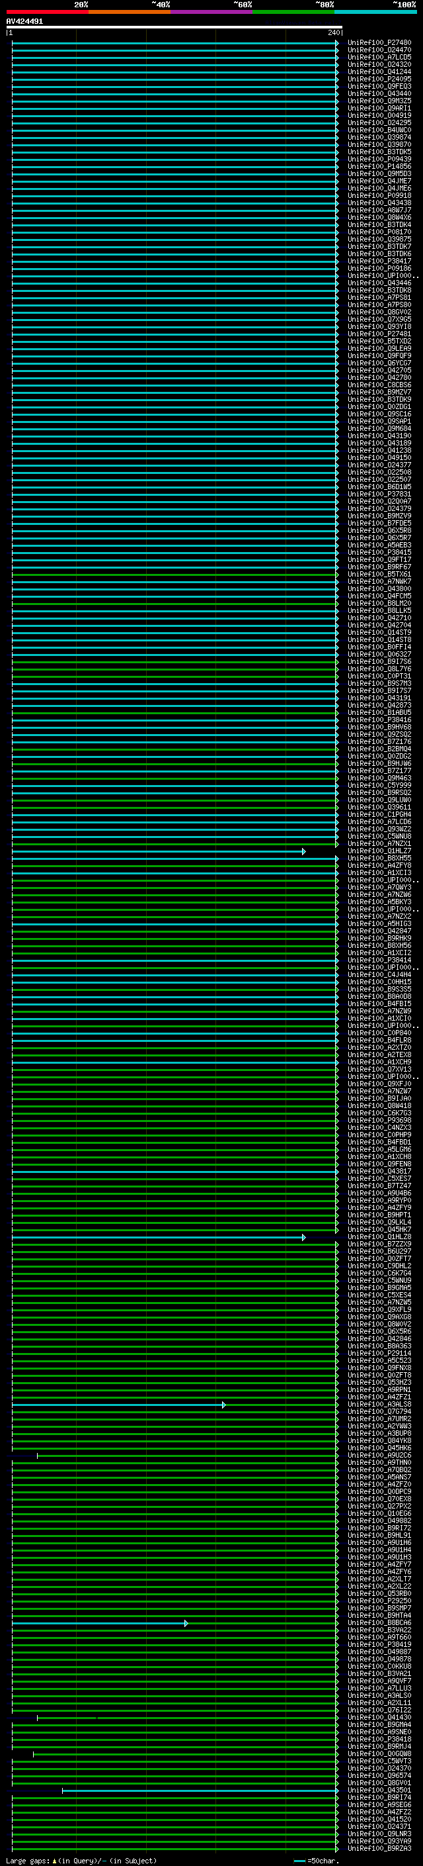Select the UniRef100_B4FLR8 label
This screenshot has height=1866, width=423.
pyautogui.click(x=379, y=1041)
